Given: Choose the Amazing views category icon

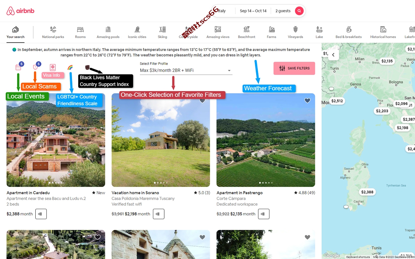Looking at the screenshot, I should click(218, 29).
